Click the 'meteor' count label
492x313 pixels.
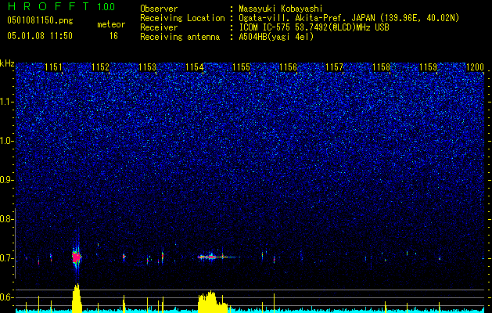click(x=111, y=24)
